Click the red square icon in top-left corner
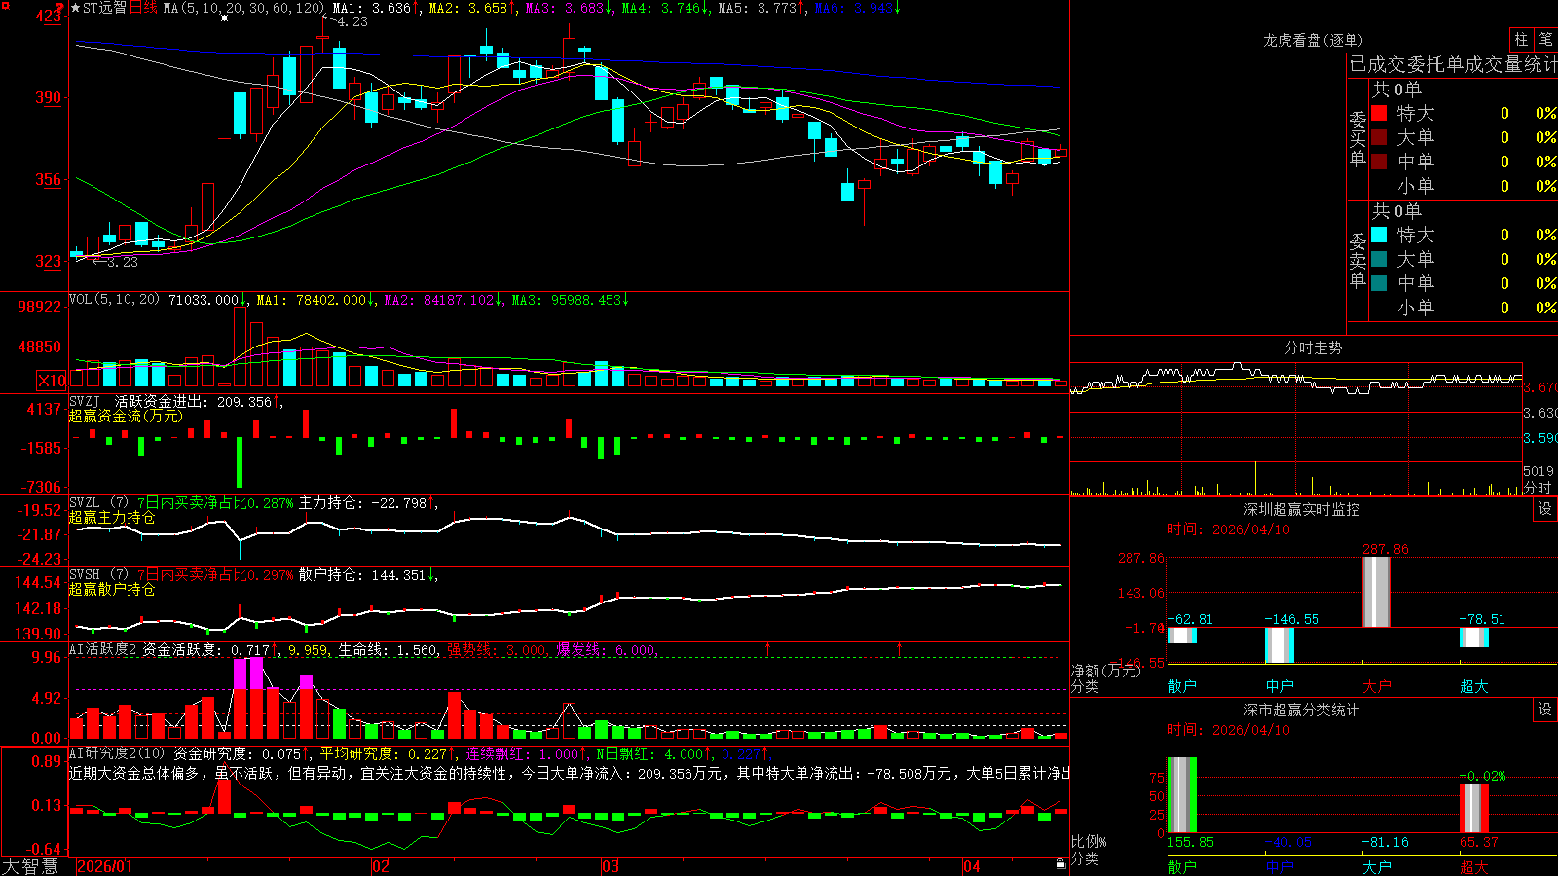Screen dimensions: 1558x876 [x=5, y=5]
